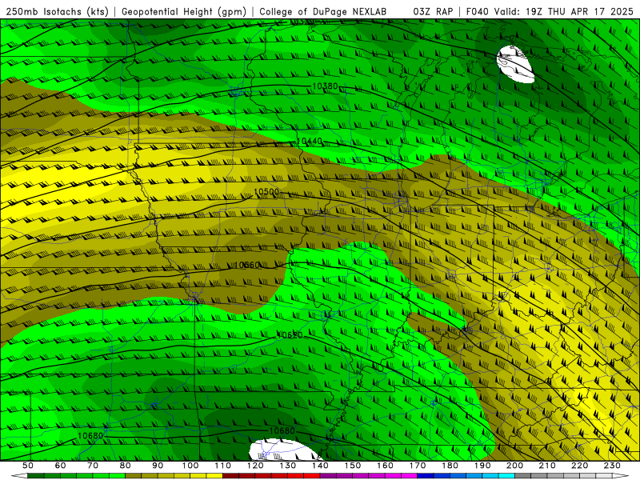Click the 70 value on the color scale
The height and width of the screenshot is (480, 640).
93,466
